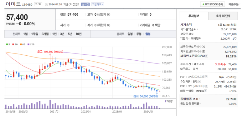Click the 목표주가 value 78,400
This screenshot has width=242, height=116.
click(233, 64)
